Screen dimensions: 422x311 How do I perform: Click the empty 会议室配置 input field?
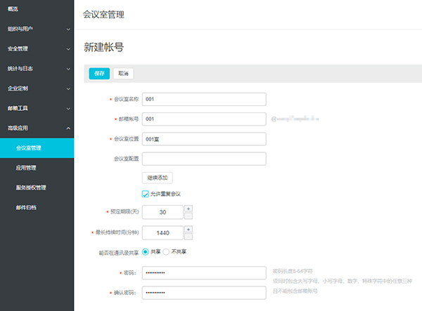tap(203, 159)
